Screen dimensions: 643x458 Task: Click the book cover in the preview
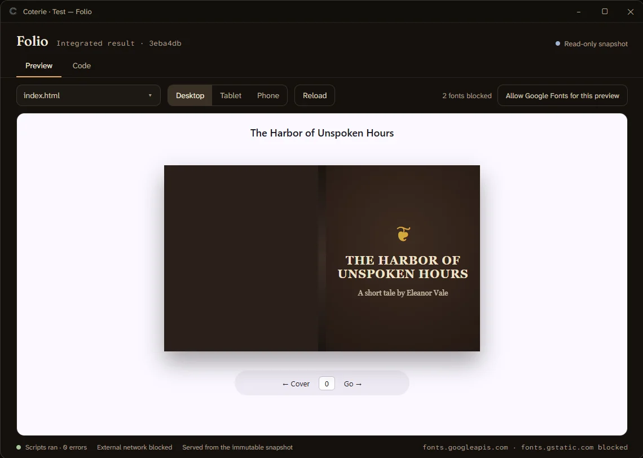coord(322,258)
